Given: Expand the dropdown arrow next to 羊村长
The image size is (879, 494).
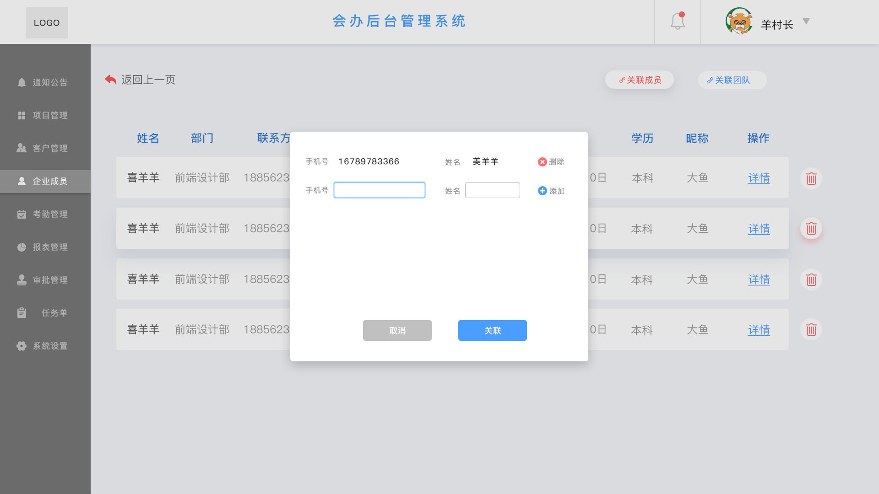Looking at the screenshot, I should 806,21.
